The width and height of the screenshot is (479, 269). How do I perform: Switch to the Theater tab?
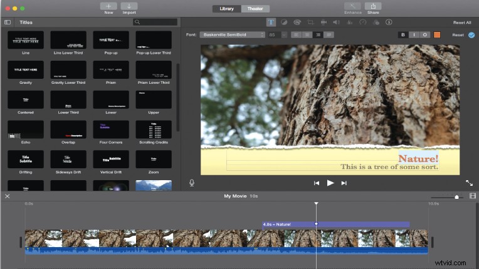pos(255,9)
